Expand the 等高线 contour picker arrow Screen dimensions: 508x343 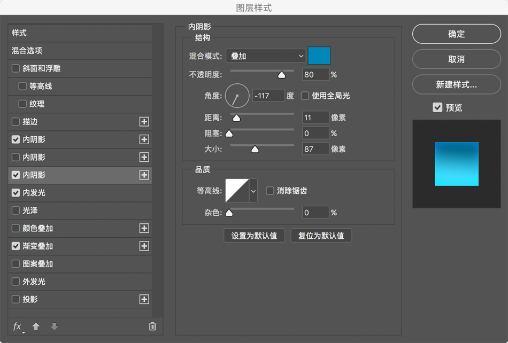tap(253, 191)
